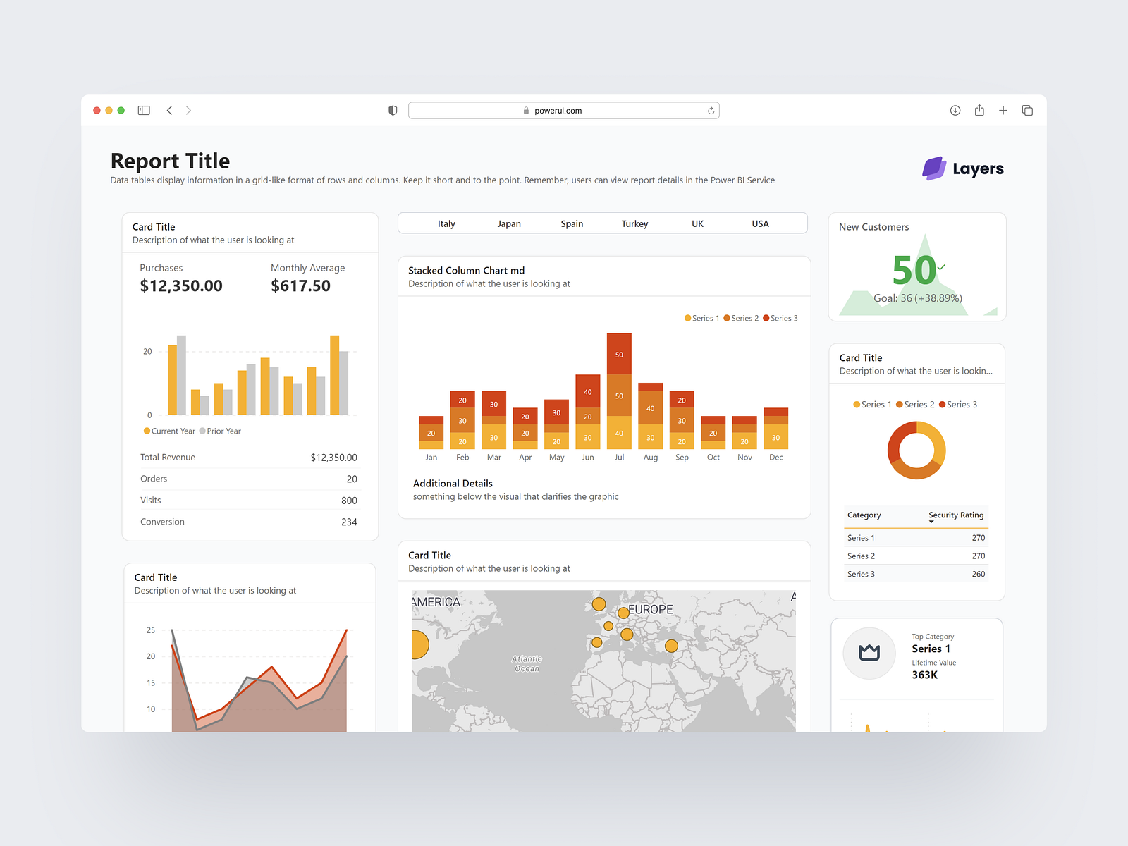Click the sidebar toggle icon in the browser
The width and height of the screenshot is (1128, 846).
point(144,110)
